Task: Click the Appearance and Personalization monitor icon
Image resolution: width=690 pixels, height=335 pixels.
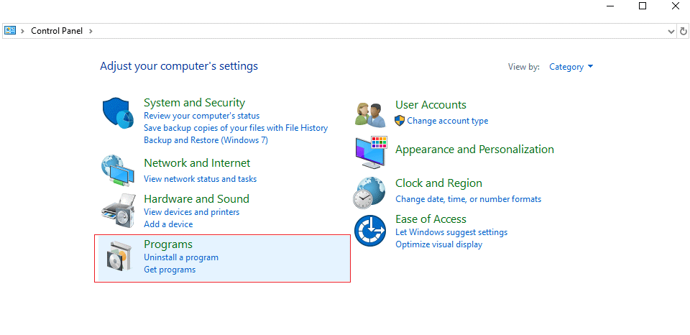Action: pyautogui.click(x=371, y=152)
